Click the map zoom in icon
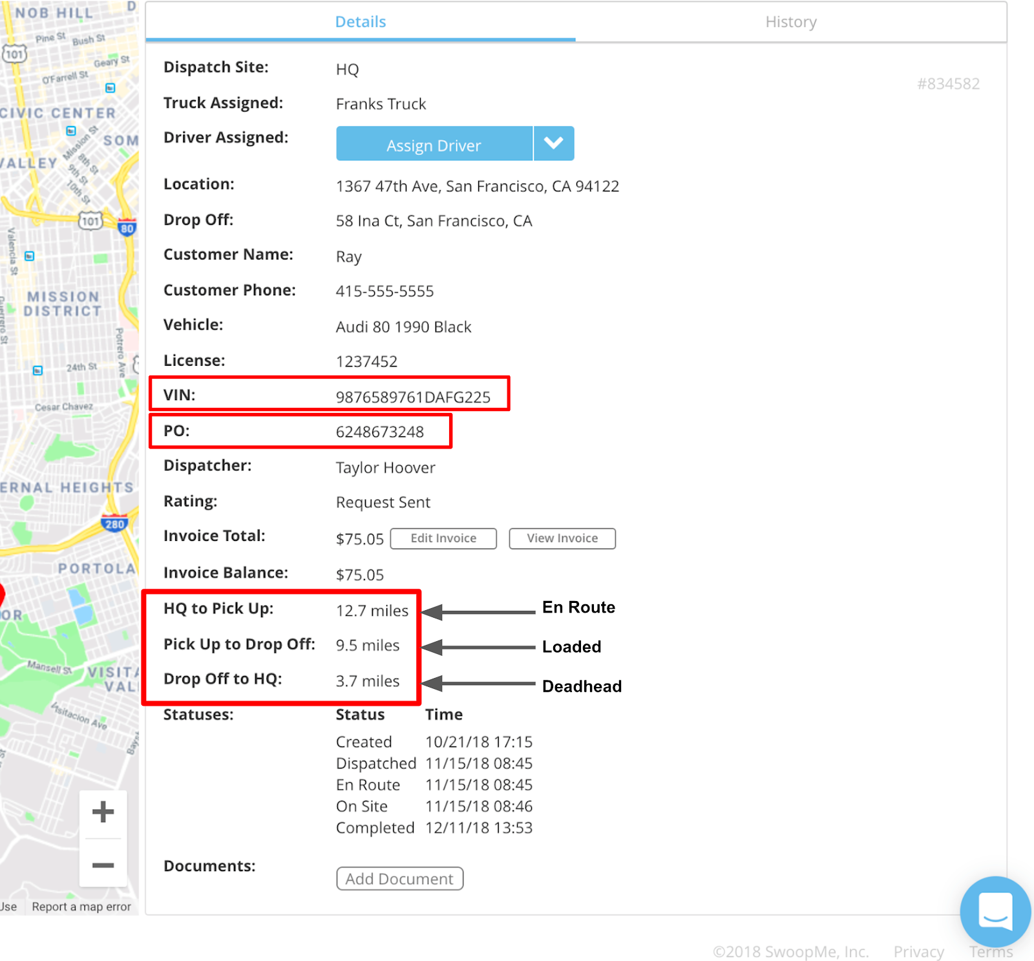 [103, 812]
